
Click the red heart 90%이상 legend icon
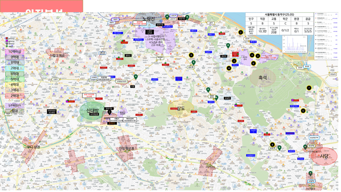tap(7, 38)
